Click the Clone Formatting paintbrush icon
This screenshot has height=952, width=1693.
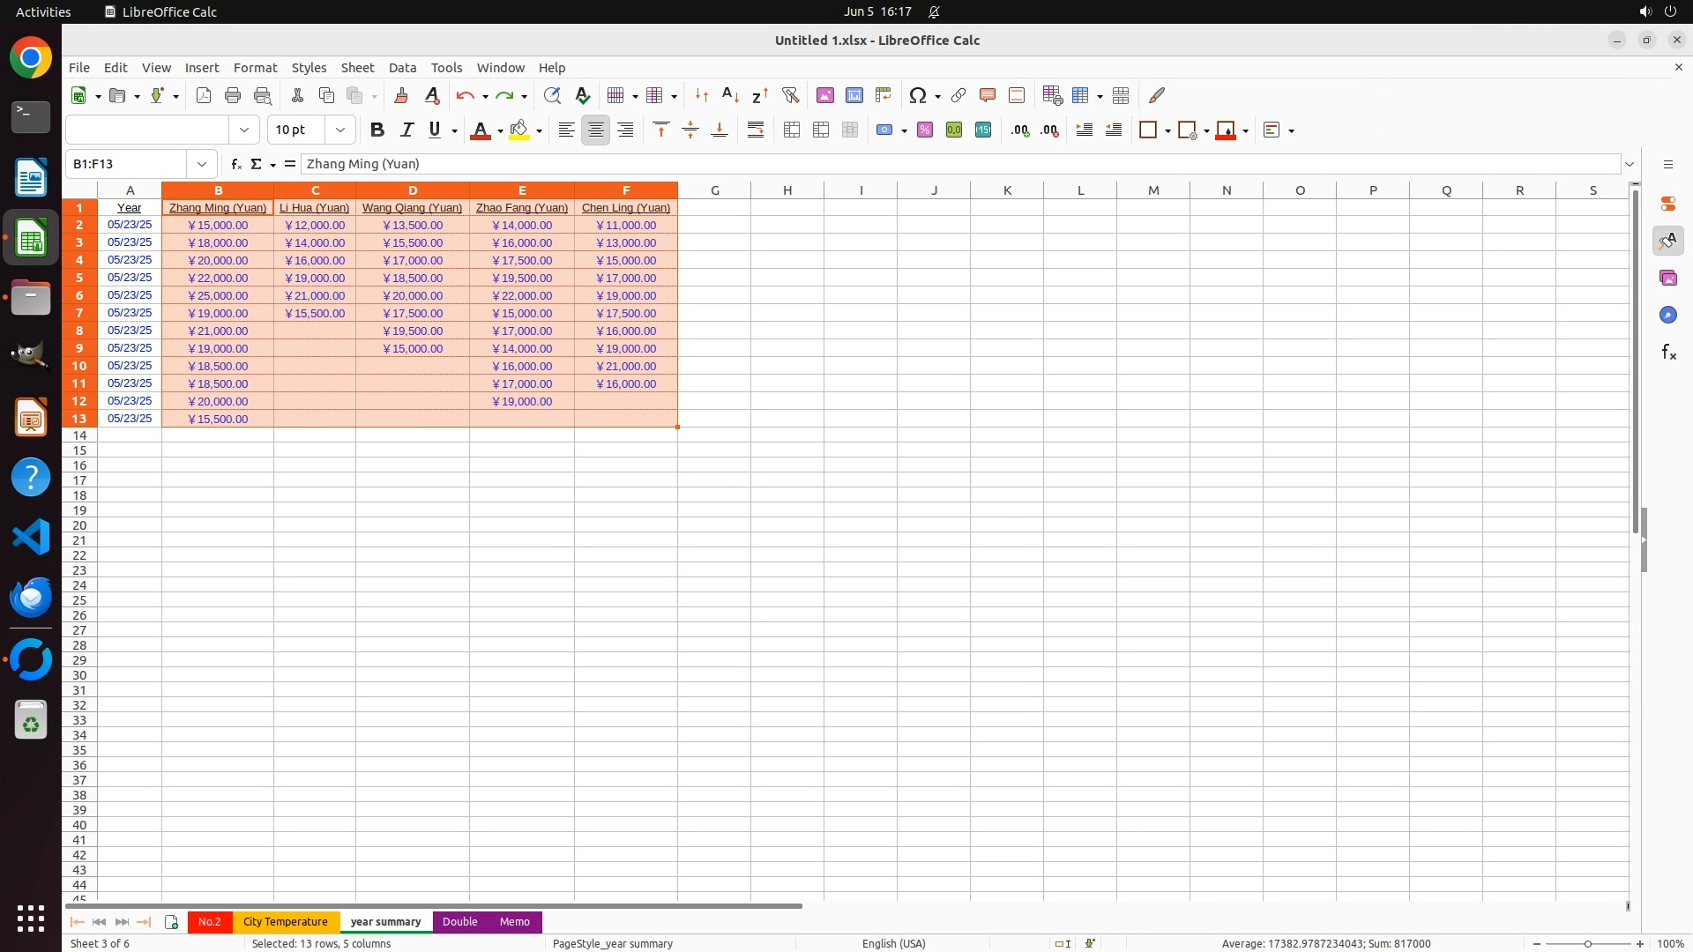(401, 95)
